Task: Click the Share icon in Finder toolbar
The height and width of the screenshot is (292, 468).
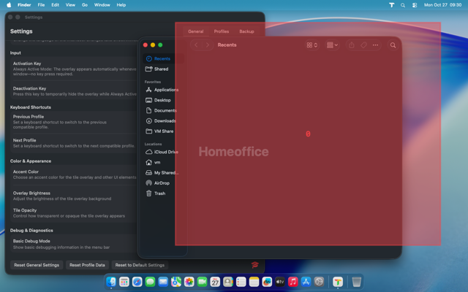Action: (352, 45)
